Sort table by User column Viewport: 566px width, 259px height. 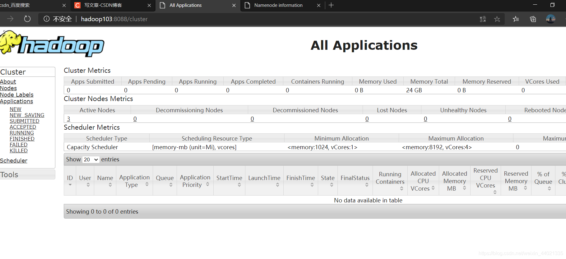point(88,185)
